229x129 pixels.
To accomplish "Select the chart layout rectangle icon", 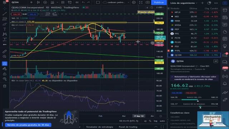I will click(98, 3).
